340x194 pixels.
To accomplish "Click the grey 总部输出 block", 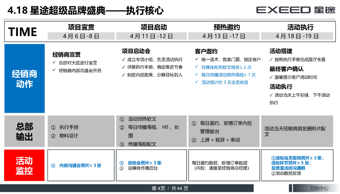I will pos(25,131).
